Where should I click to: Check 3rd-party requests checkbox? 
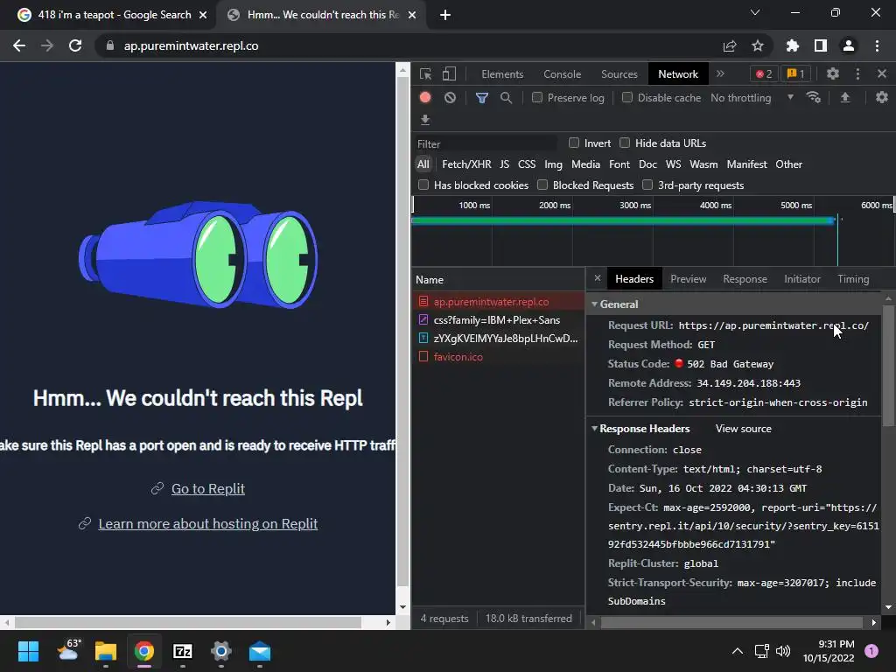647,185
